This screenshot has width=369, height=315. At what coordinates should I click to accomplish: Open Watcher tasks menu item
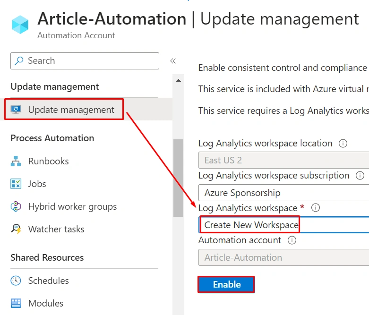[x=56, y=229]
